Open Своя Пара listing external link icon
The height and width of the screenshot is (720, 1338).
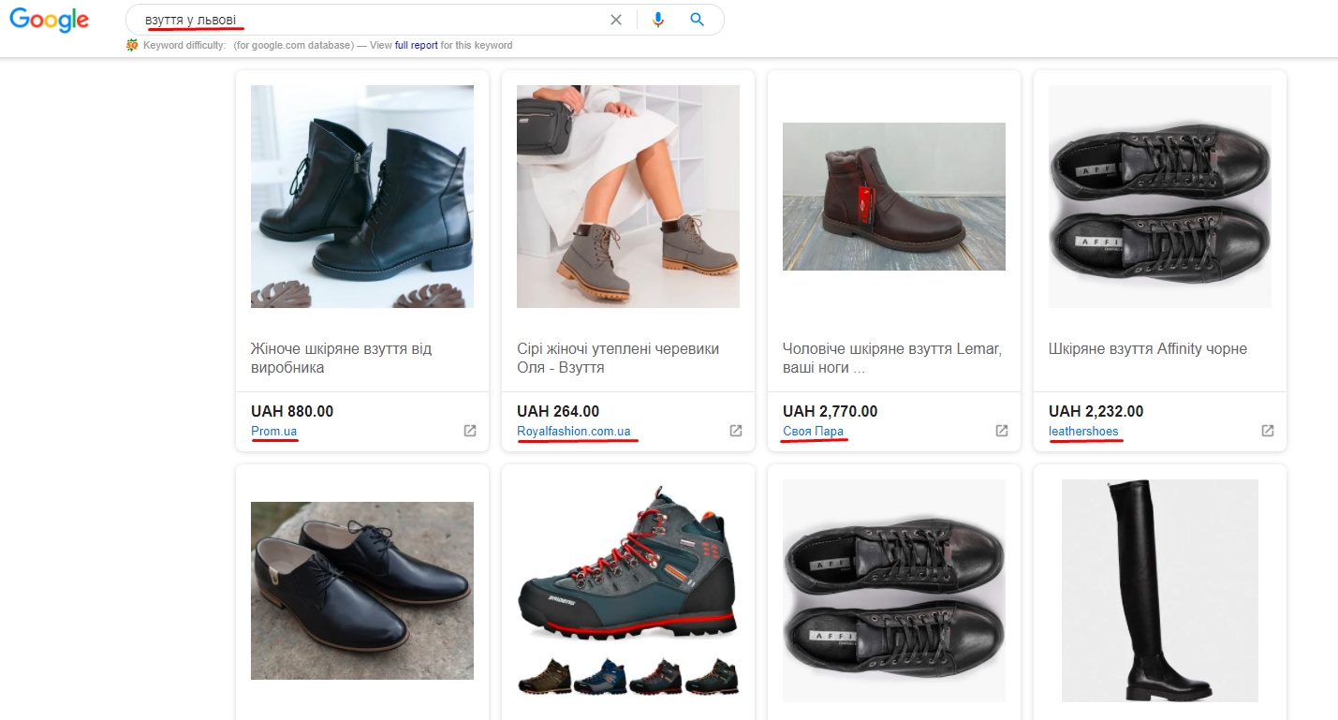[x=1002, y=431]
